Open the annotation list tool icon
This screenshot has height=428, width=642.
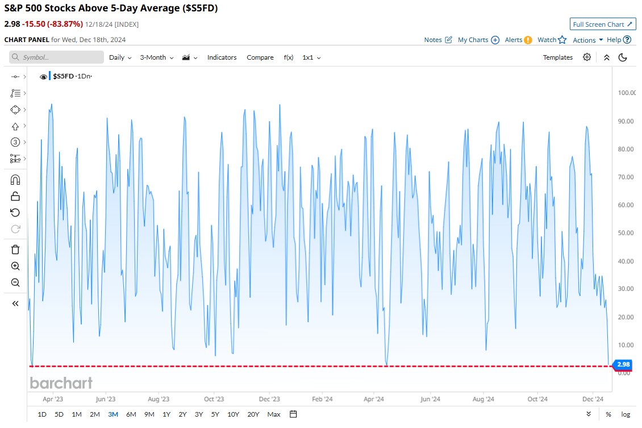pyautogui.click(x=15, y=93)
